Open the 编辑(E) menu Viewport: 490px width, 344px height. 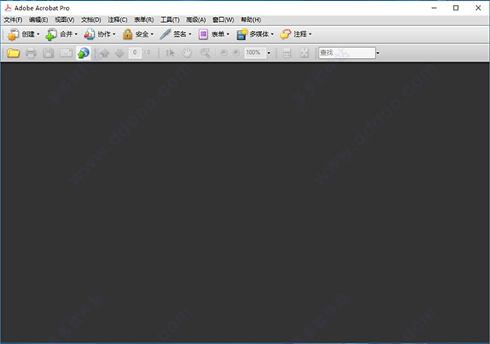click(x=38, y=20)
